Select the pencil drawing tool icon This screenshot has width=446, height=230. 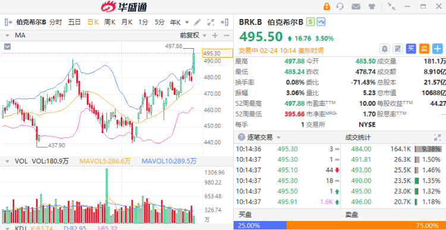point(197,22)
